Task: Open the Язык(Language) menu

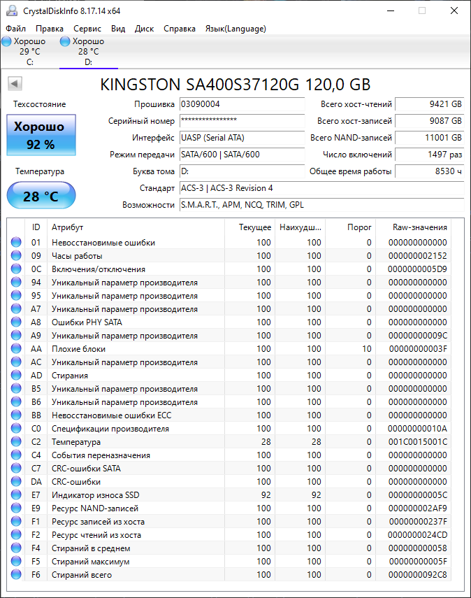Action: point(235,29)
